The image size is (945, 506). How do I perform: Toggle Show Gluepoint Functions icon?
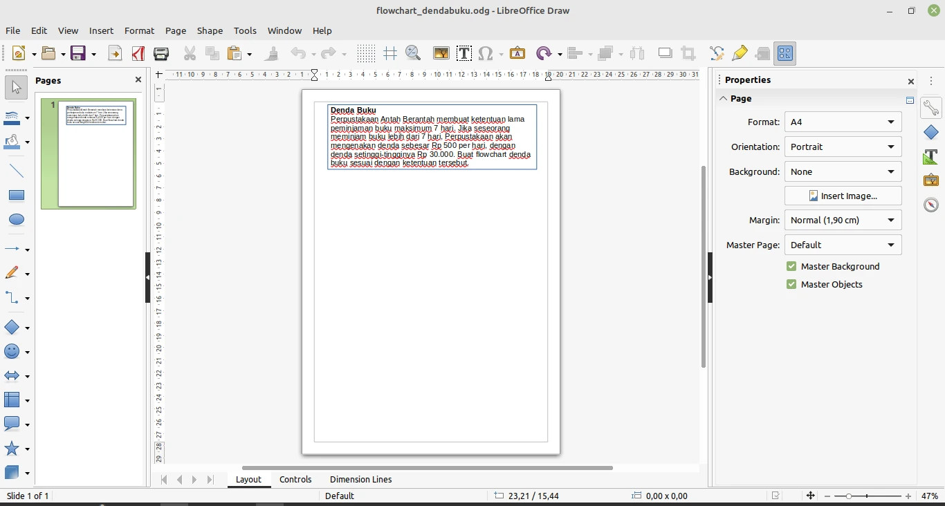tap(740, 53)
